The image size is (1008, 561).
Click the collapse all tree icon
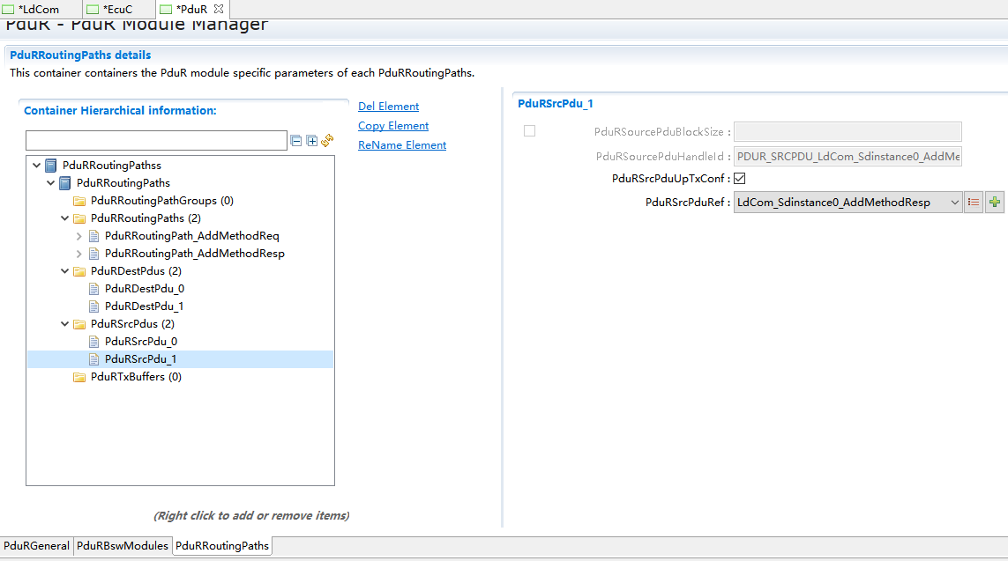(x=297, y=141)
